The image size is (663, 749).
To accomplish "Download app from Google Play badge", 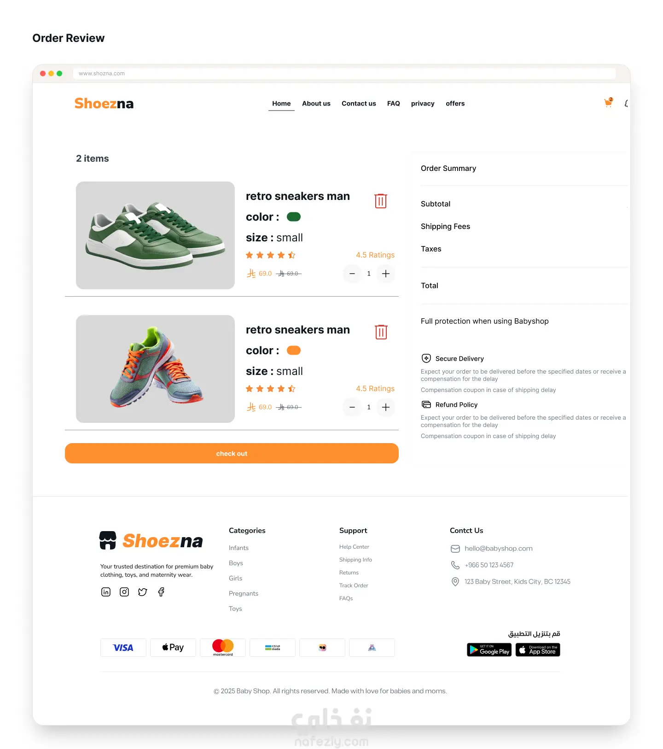I will [x=489, y=650].
